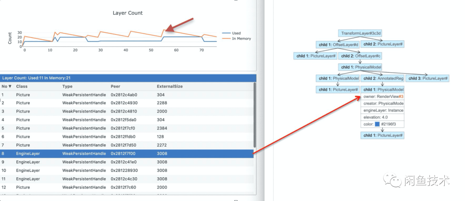Click the creator: PhysicalMode property

tap(383, 103)
